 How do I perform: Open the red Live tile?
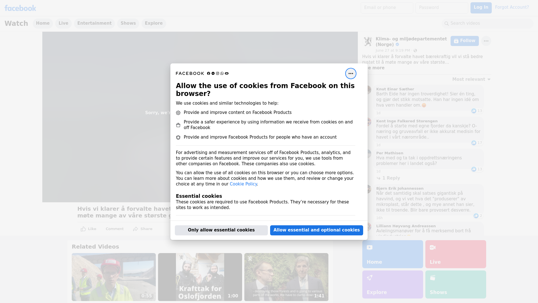click(x=455, y=254)
